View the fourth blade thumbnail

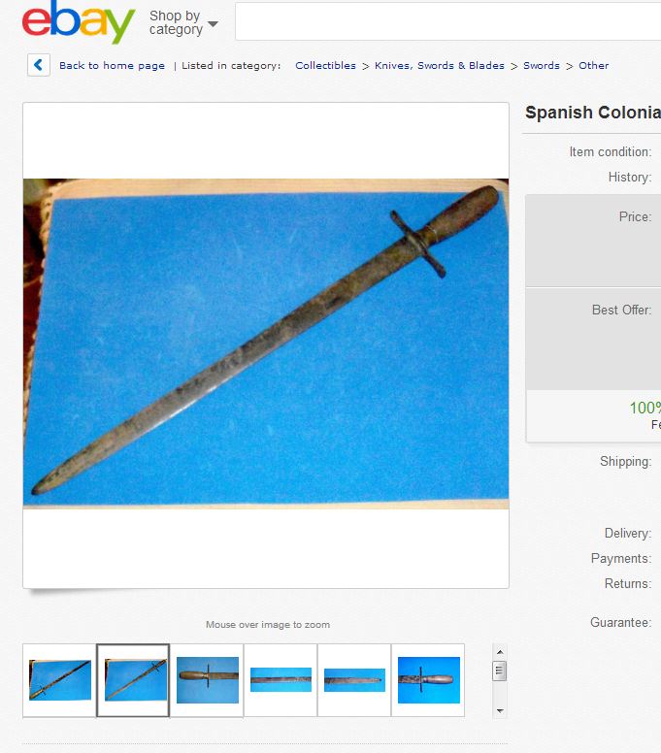click(x=281, y=680)
